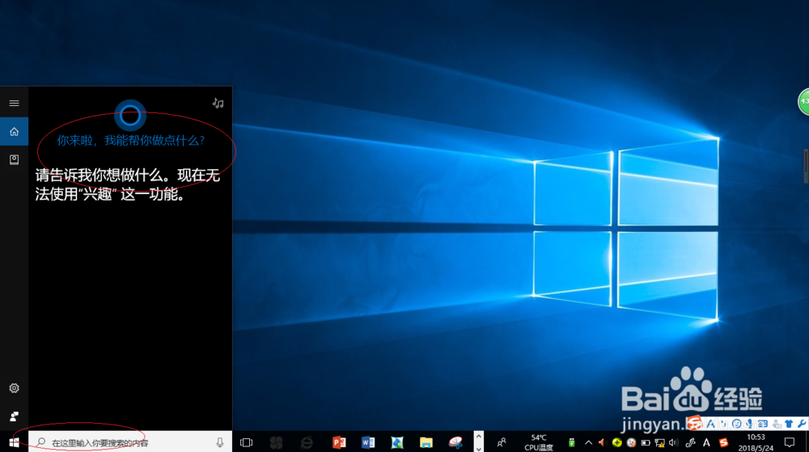Screen dimensions: 809x452
Task: Expand Cortana's hamburger menu
Action: [x=14, y=103]
